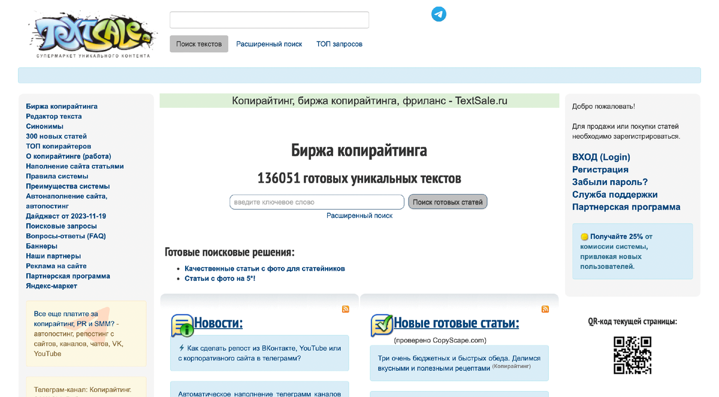This screenshot has height=397, width=719.
Task: Open Расширенный поиск in the header
Action: (269, 44)
